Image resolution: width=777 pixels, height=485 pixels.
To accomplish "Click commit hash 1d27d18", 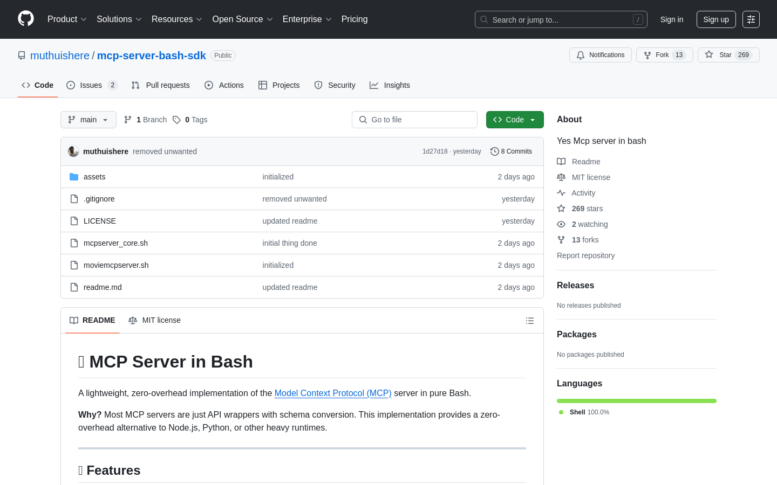I will point(435,151).
